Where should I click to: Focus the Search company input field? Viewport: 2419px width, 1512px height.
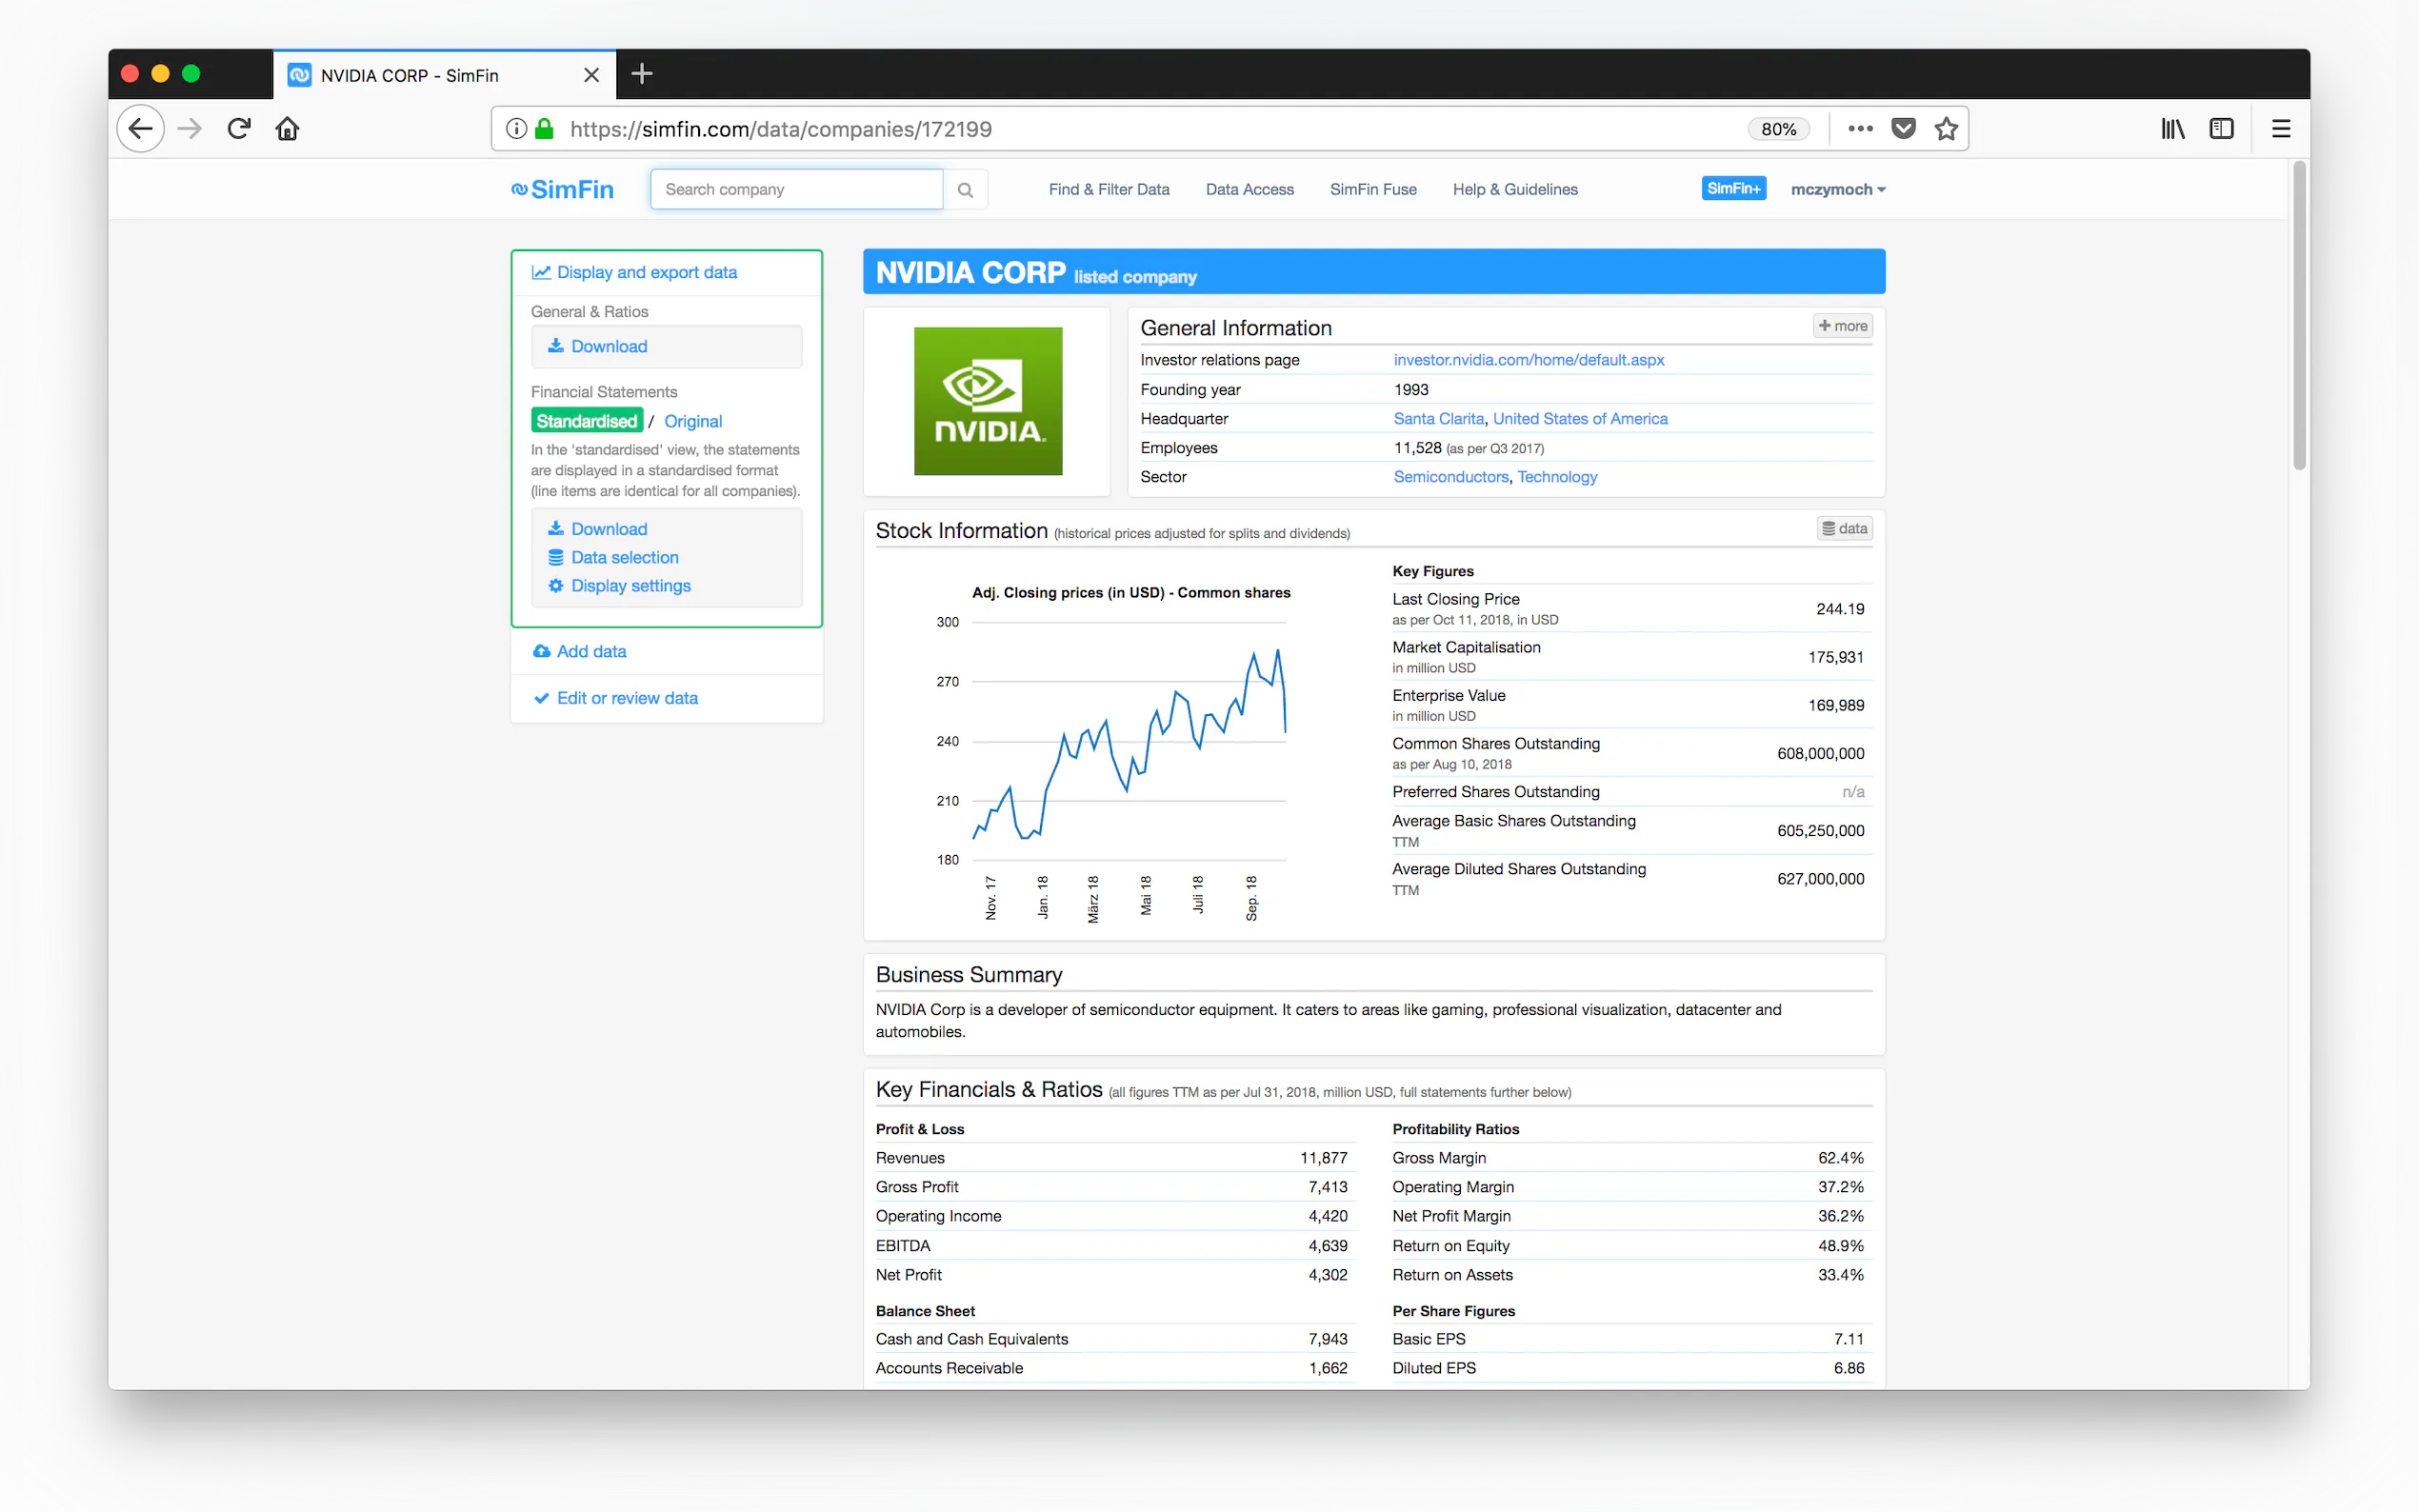796,190
